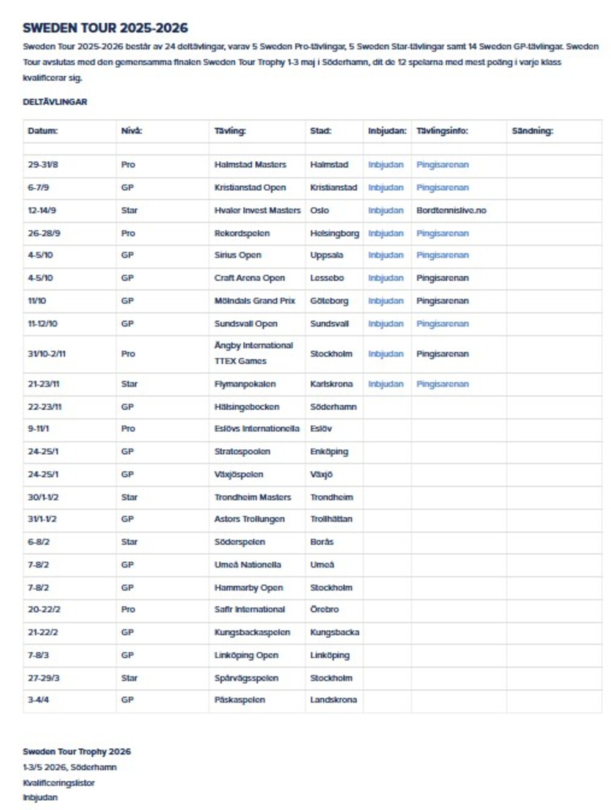Open Pingisarenan link for Sirius Open Uppsala
Viewport: 611px width, 810px height.
coord(442,255)
